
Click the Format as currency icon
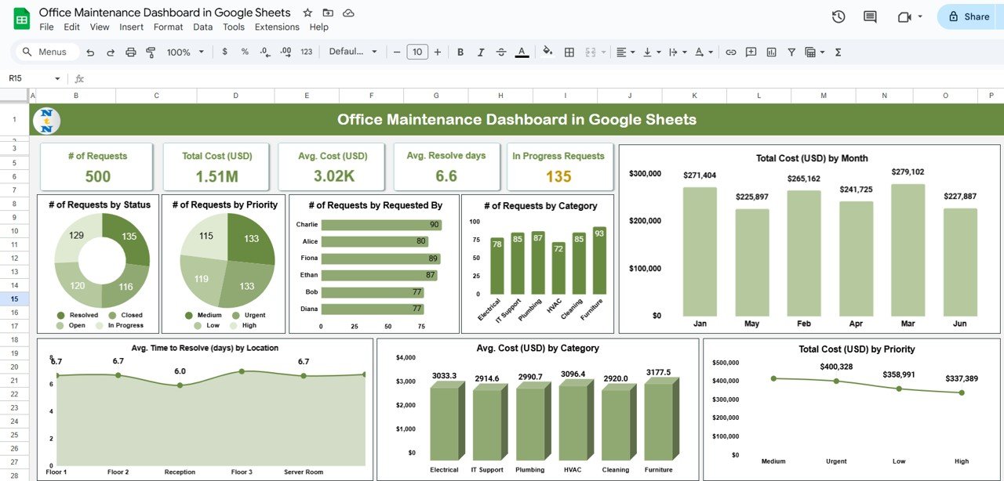click(x=225, y=52)
